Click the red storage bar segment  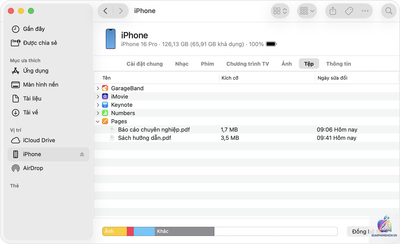(x=130, y=232)
